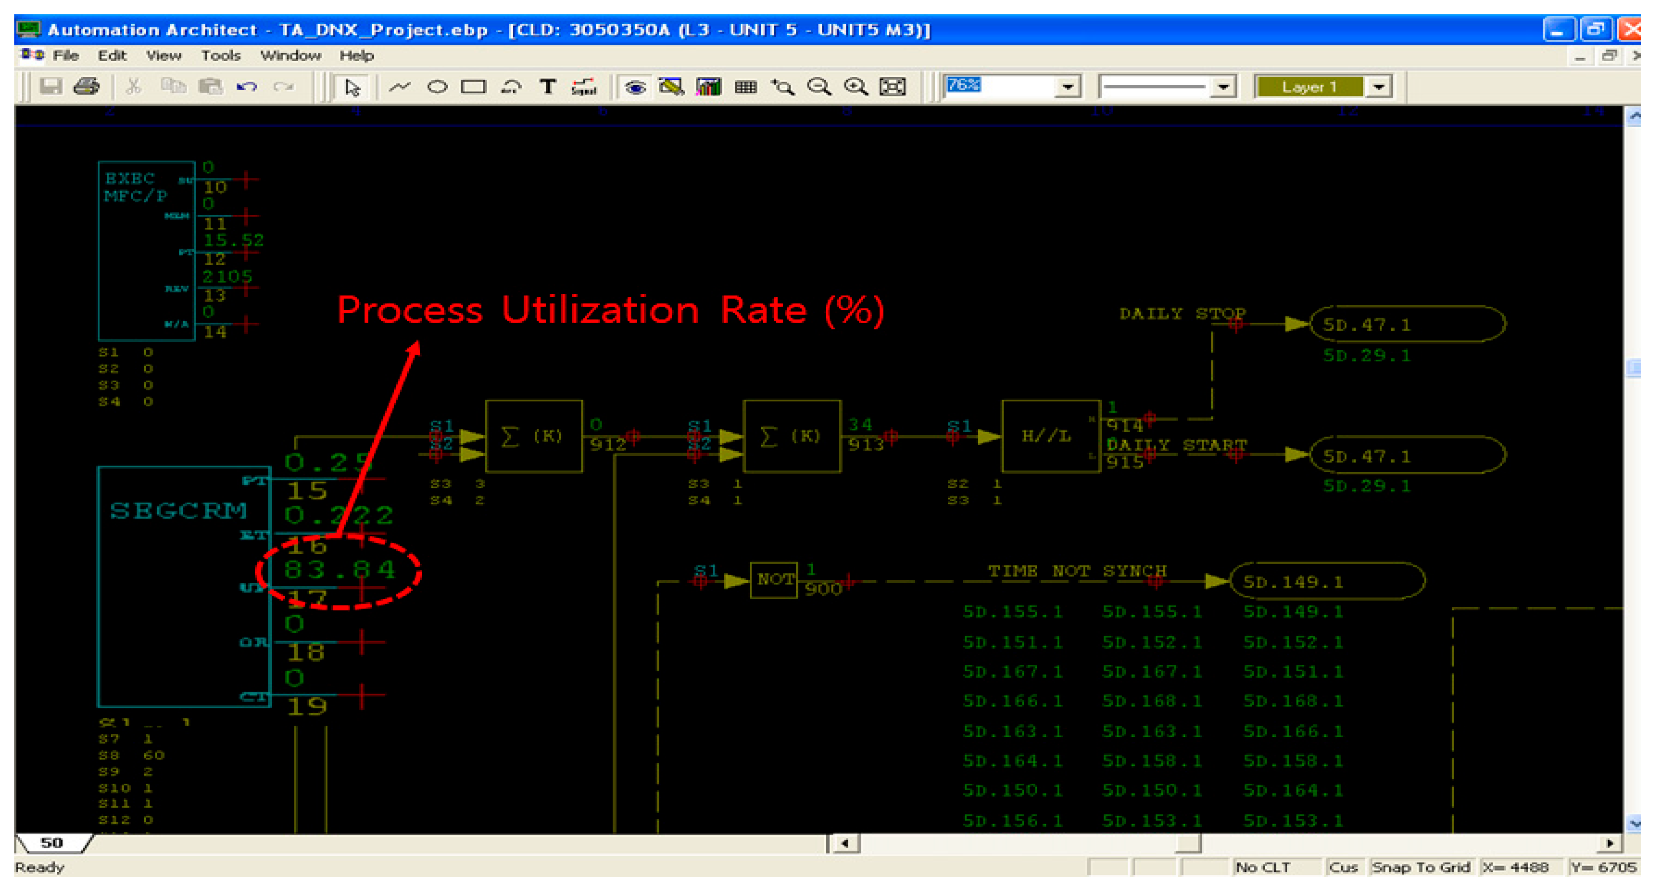Select the rectangle drawing tool
Screen dimensions: 1655x890
(x=474, y=87)
